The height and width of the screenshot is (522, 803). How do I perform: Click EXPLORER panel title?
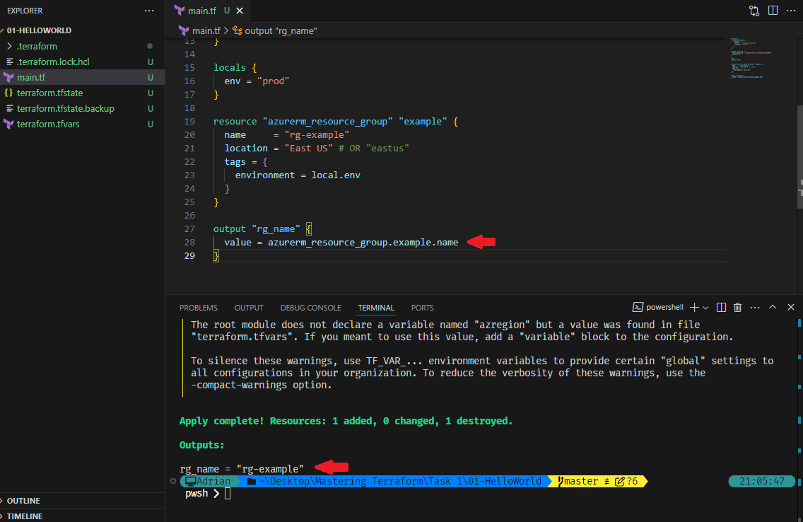point(25,11)
